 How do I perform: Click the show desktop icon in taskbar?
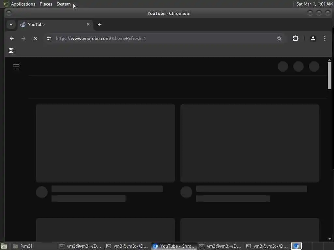[4, 246]
